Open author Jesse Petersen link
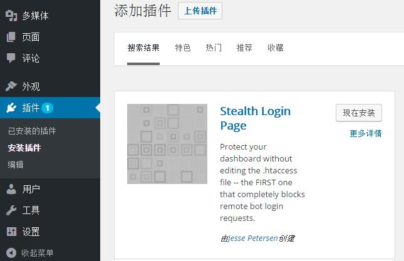404x261 pixels. [253, 238]
